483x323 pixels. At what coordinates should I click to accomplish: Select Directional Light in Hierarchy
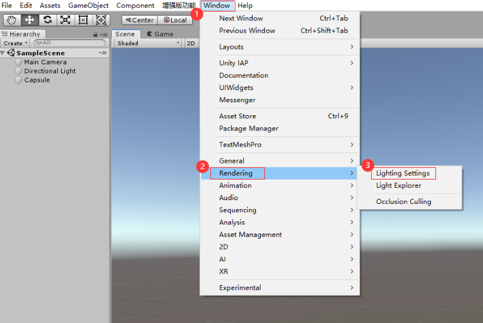(x=50, y=71)
